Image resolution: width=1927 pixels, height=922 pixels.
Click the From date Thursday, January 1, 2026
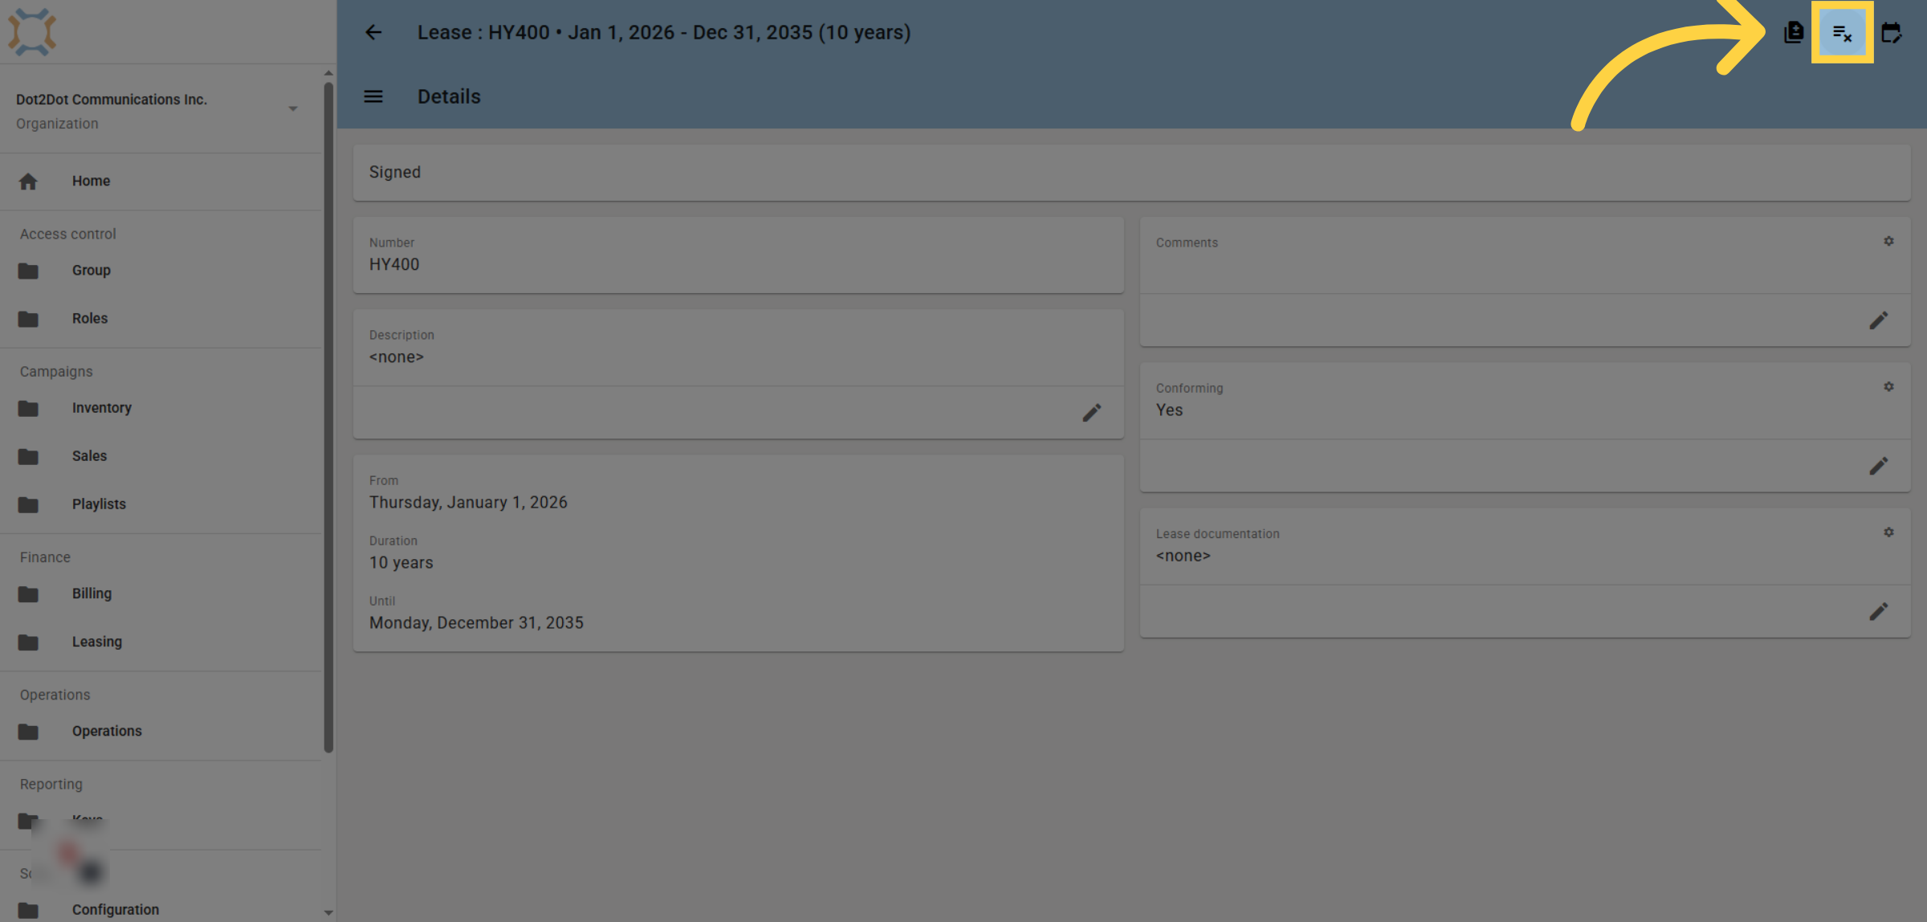468,502
